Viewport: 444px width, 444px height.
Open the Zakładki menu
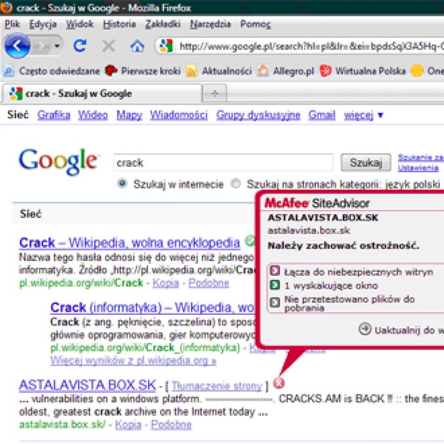(163, 24)
